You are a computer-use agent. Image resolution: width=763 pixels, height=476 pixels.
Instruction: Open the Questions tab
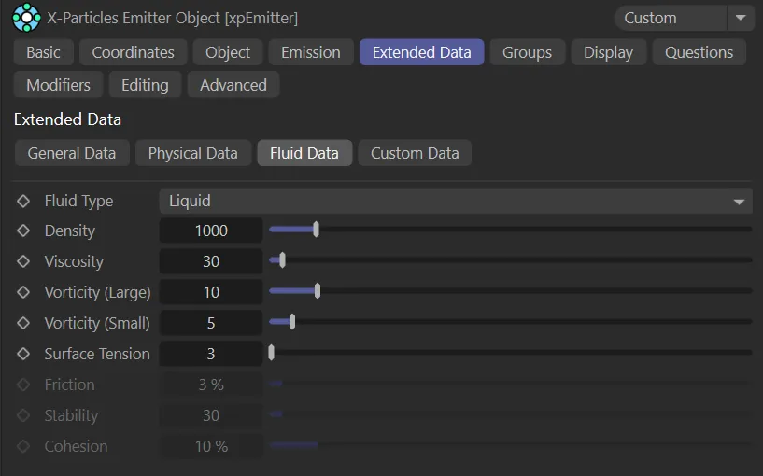[699, 52]
